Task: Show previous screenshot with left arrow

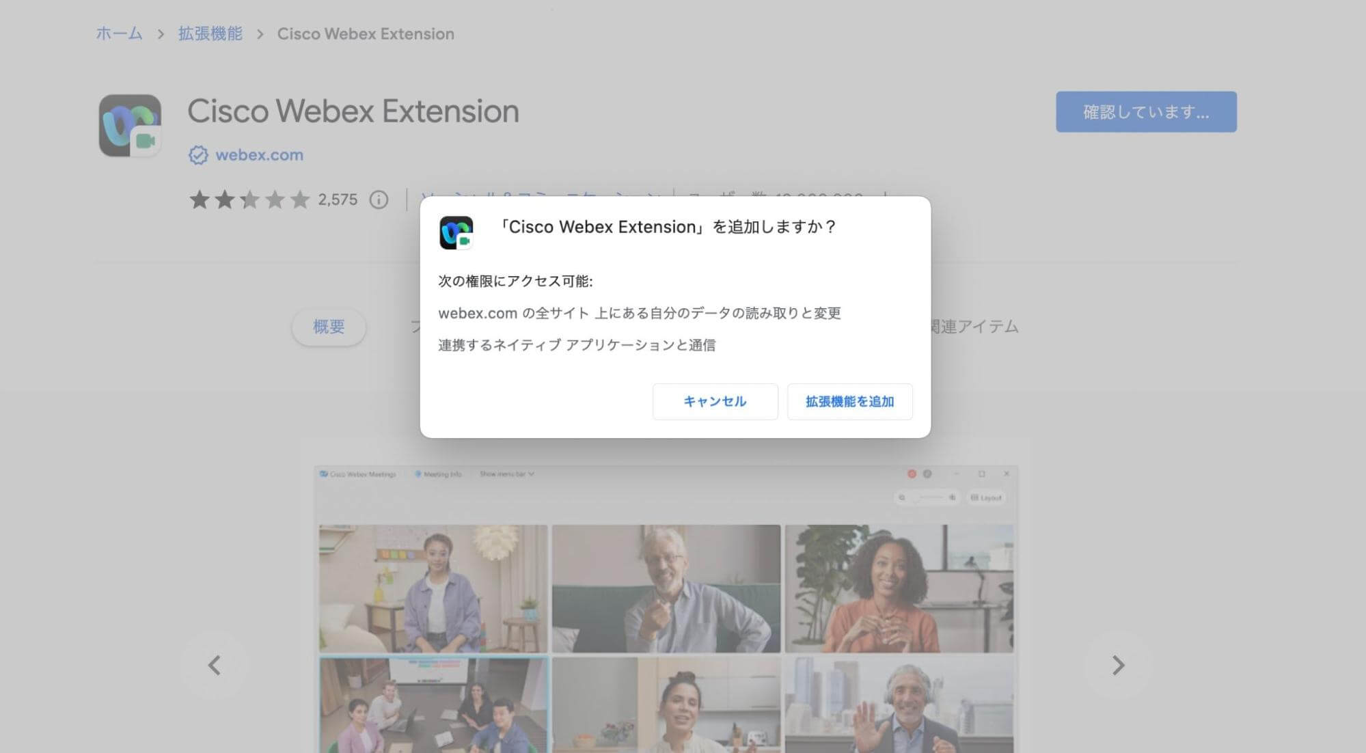Action: point(215,665)
